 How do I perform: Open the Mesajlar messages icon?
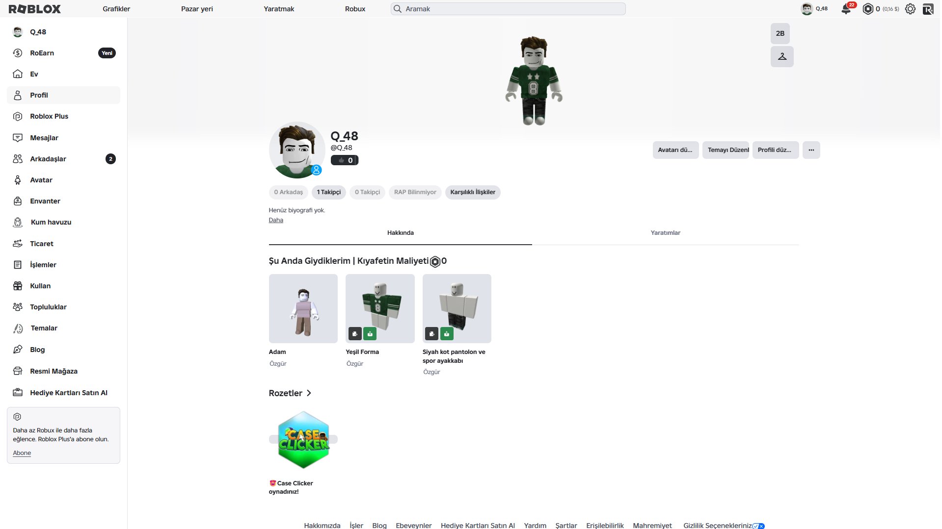point(18,138)
